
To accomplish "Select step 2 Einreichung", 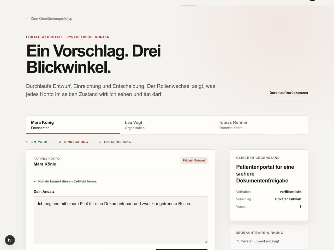I will 74,142.
